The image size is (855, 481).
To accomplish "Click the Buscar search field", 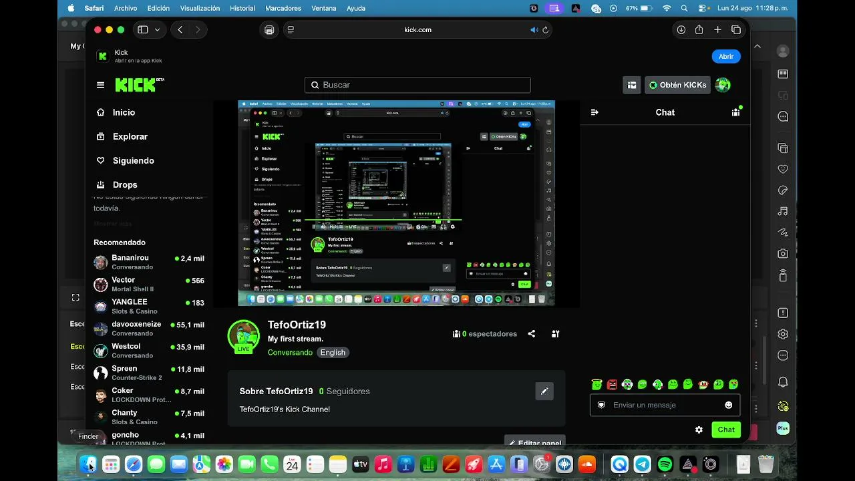I will click(418, 85).
